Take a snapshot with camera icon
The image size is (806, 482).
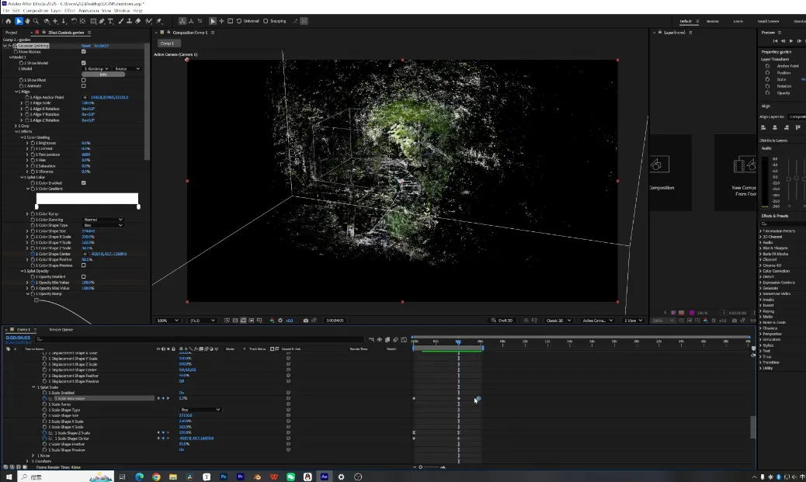pos(306,320)
